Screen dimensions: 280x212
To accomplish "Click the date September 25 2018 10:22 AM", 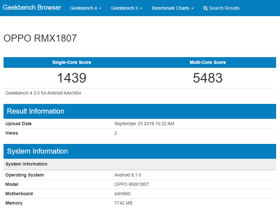I will click(x=144, y=124).
